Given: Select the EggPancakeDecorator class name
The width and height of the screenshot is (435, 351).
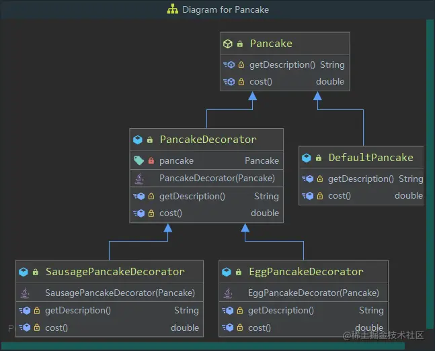Looking at the screenshot, I should [306, 272].
